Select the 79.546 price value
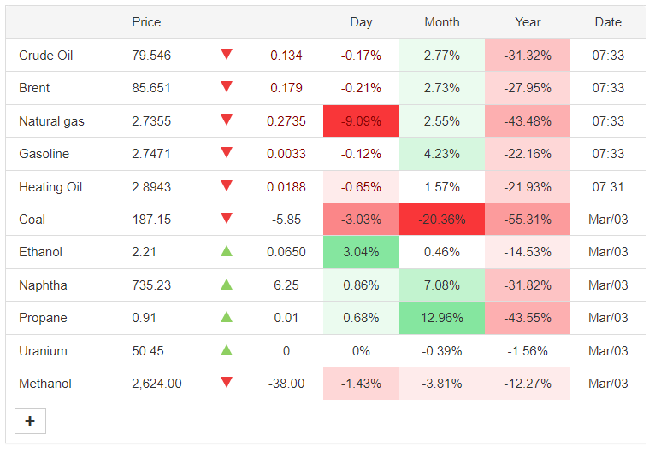The image size is (655, 452). click(151, 55)
